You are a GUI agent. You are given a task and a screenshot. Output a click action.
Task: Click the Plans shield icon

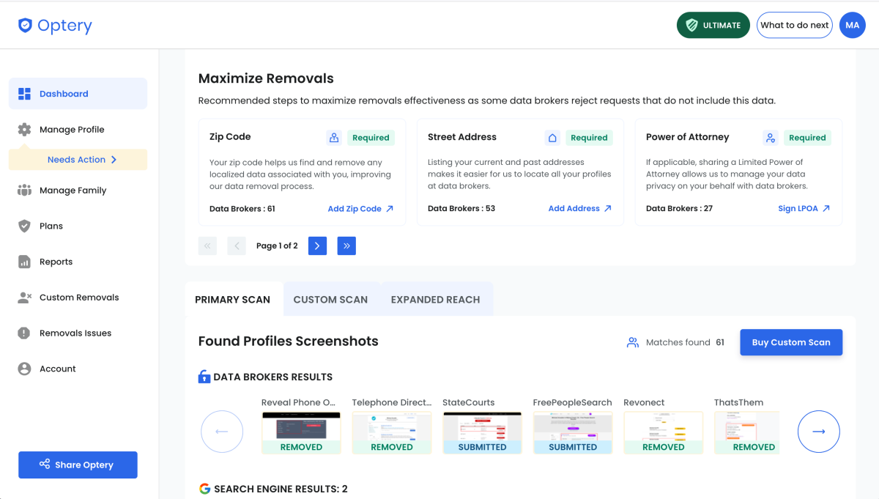pos(24,226)
